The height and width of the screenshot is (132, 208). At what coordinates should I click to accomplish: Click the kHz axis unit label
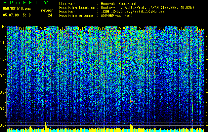pyautogui.click(x=3, y=27)
